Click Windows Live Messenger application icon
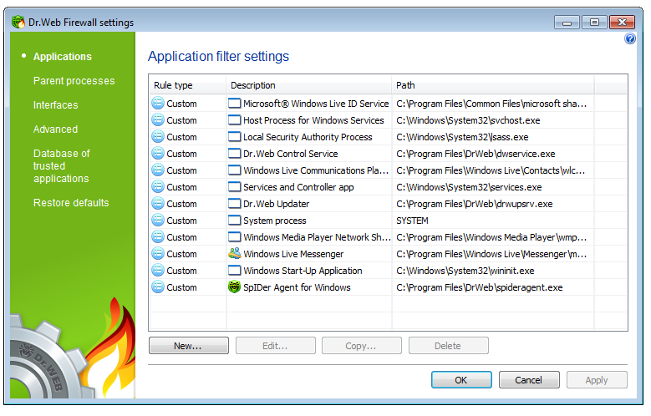The height and width of the screenshot is (416, 651). (235, 253)
